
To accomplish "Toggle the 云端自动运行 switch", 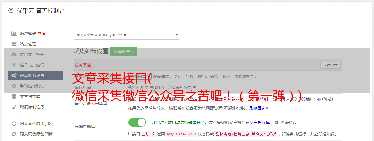I will [x=137, y=122].
